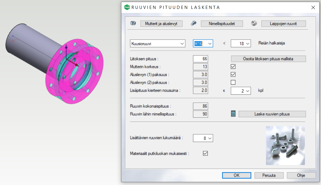The width and height of the screenshot is (321, 185).
Task: Toggle the Mutterin korkeus checkbox
Action: pyautogui.click(x=233, y=67)
